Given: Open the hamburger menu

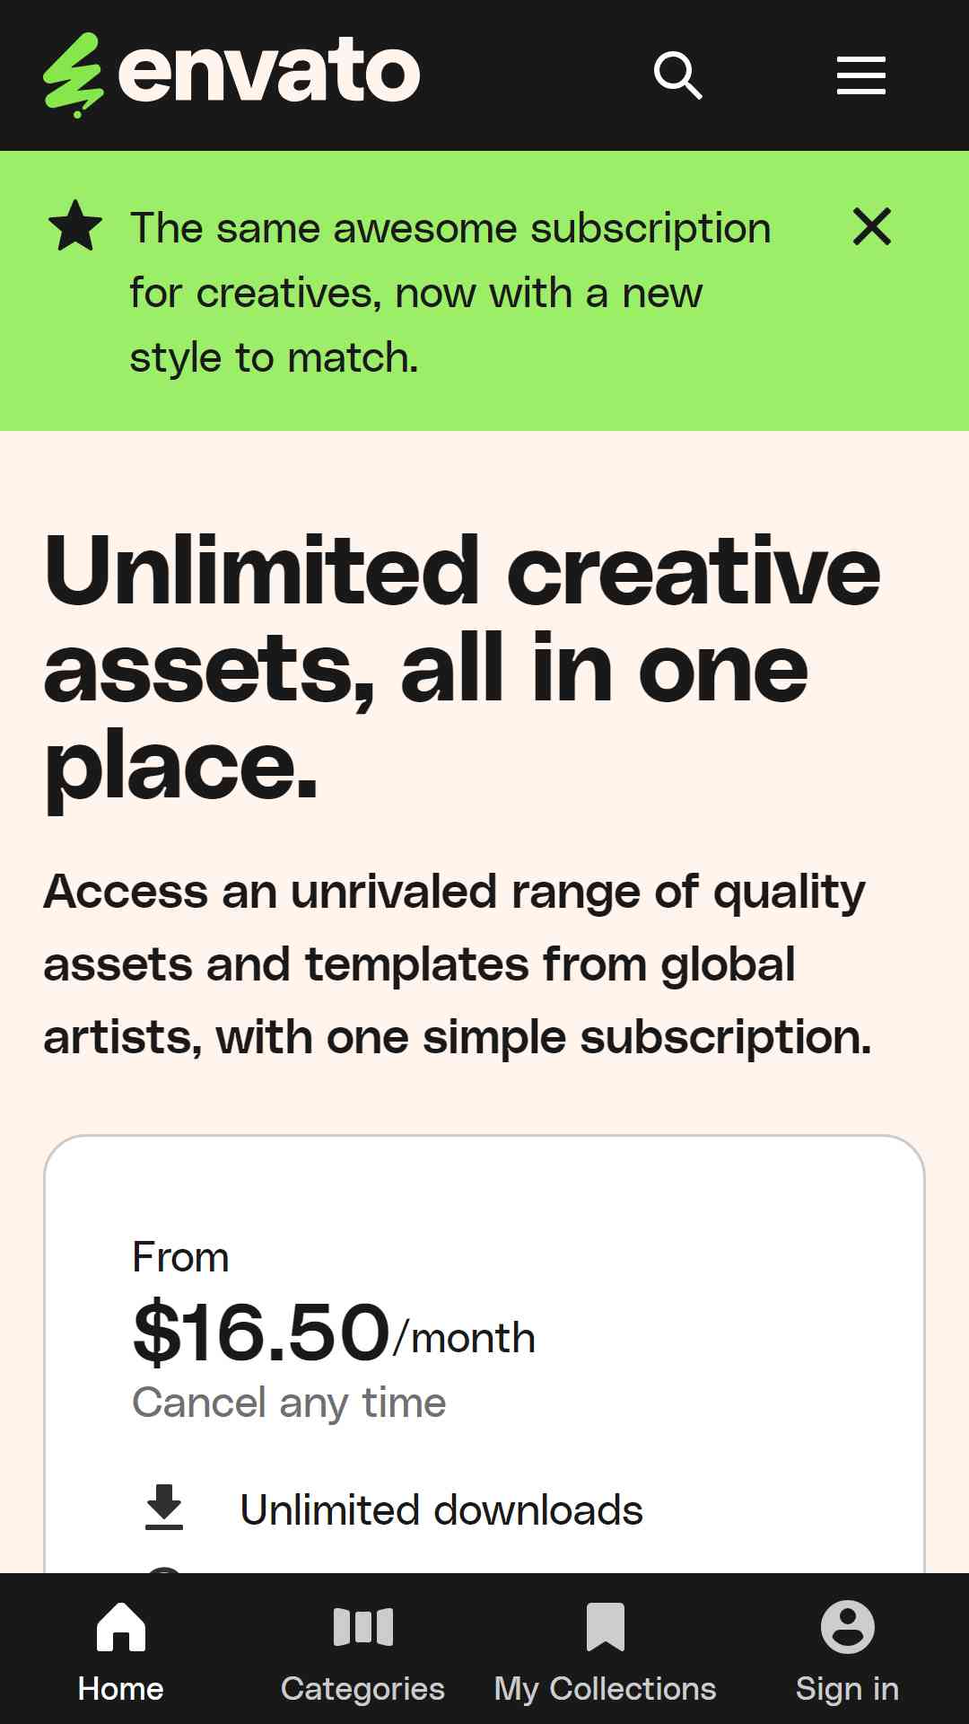Looking at the screenshot, I should point(861,75).
